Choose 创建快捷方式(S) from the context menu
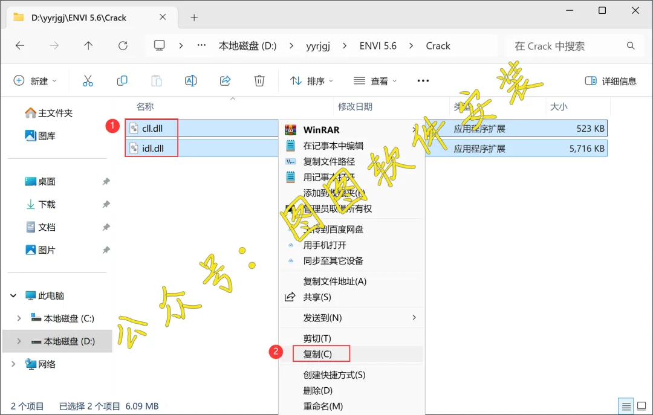 pos(334,375)
